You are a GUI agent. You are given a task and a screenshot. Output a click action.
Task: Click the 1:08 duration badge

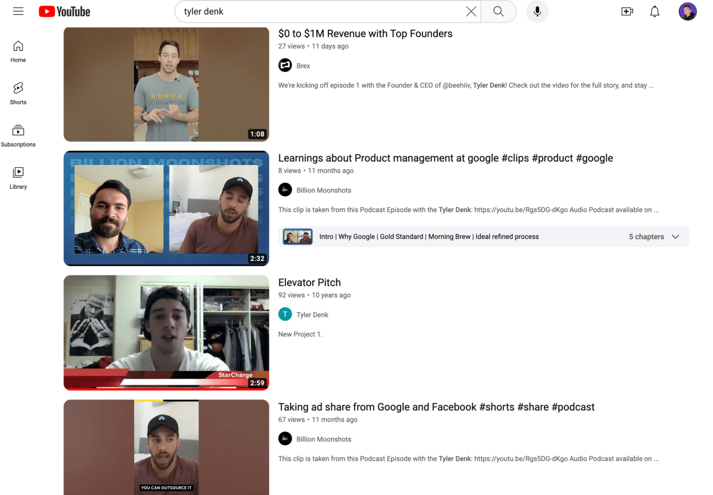(x=257, y=134)
